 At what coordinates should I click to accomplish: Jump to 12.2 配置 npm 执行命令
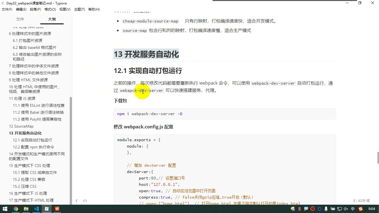[x=33, y=147]
